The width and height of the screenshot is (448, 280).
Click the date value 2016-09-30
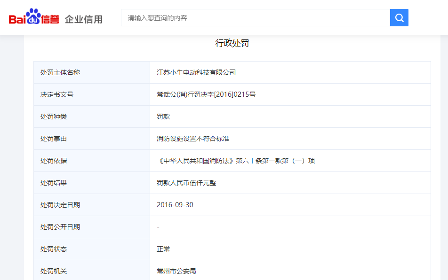[x=175, y=205]
